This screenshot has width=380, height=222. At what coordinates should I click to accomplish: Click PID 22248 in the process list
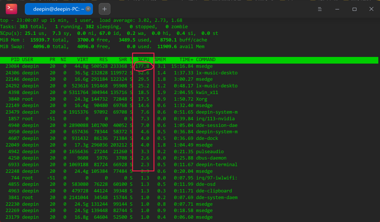coord(12,171)
